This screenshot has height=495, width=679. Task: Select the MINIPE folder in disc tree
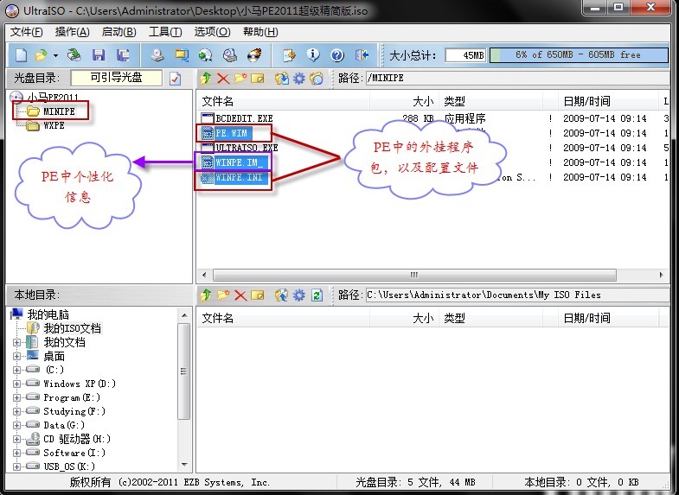(51, 111)
